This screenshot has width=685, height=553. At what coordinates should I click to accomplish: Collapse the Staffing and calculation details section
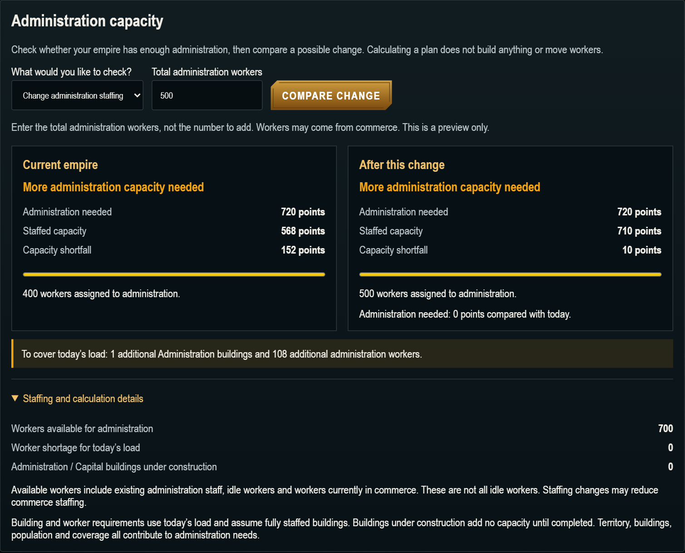click(77, 399)
